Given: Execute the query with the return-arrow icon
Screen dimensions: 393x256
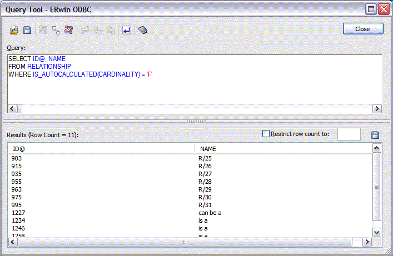Looking at the screenshot, I should click(x=127, y=30).
